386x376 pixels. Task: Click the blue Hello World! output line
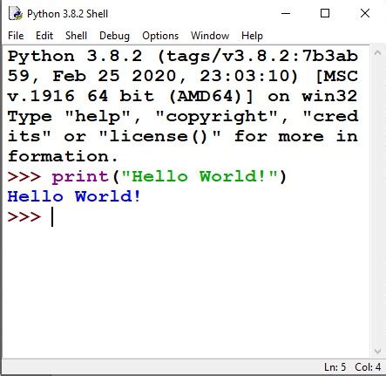(x=74, y=196)
